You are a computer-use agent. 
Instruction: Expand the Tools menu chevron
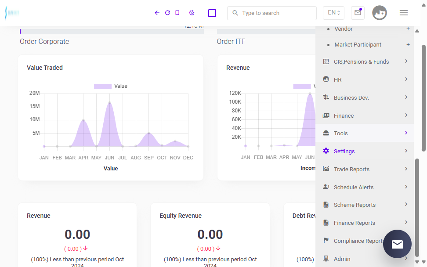pyautogui.click(x=406, y=133)
